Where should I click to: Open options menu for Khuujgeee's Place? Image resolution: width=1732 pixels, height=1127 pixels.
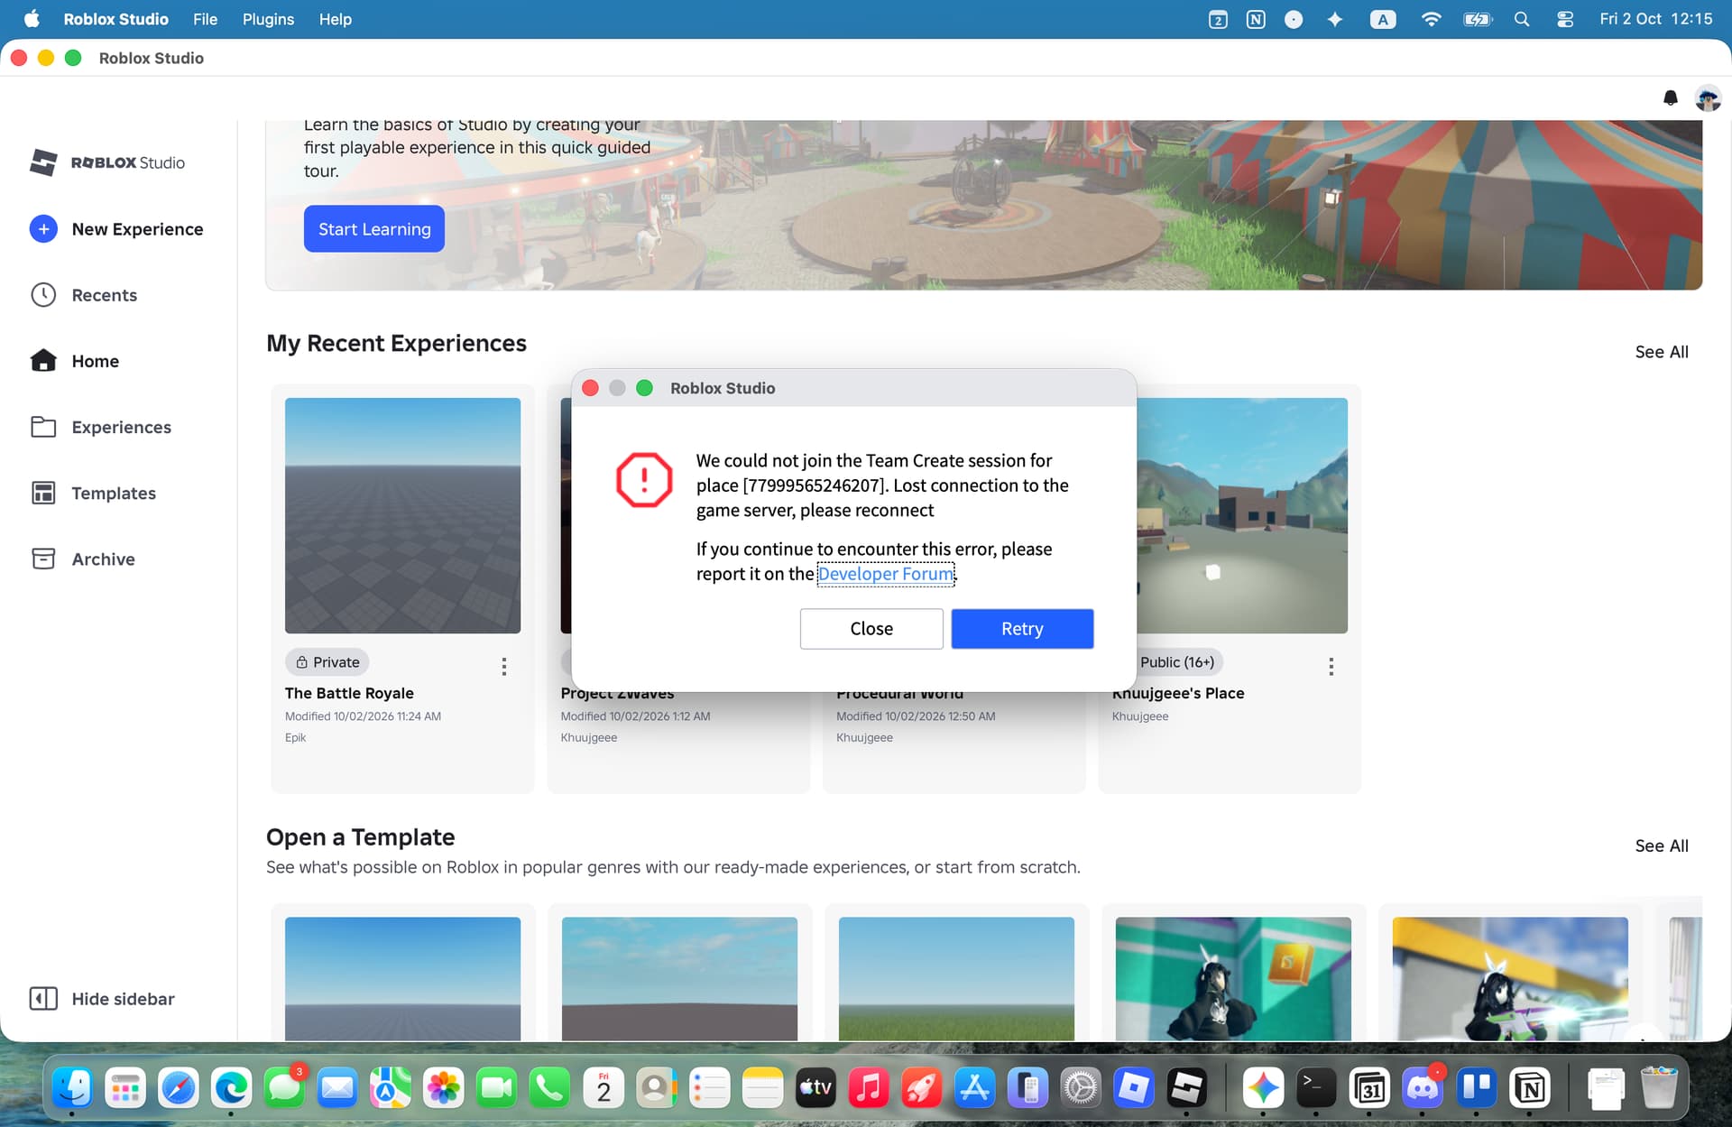(x=1331, y=666)
